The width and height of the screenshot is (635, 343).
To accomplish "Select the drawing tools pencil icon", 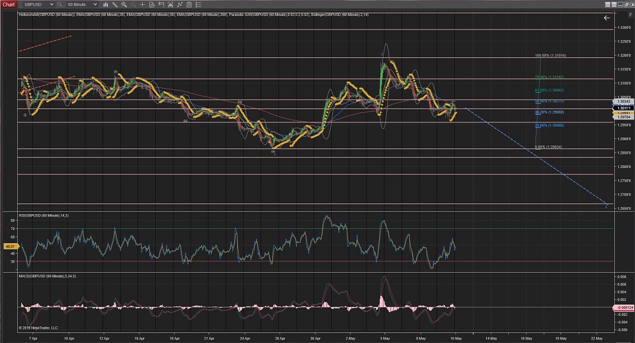I will pyautogui.click(x=116, y=4).
